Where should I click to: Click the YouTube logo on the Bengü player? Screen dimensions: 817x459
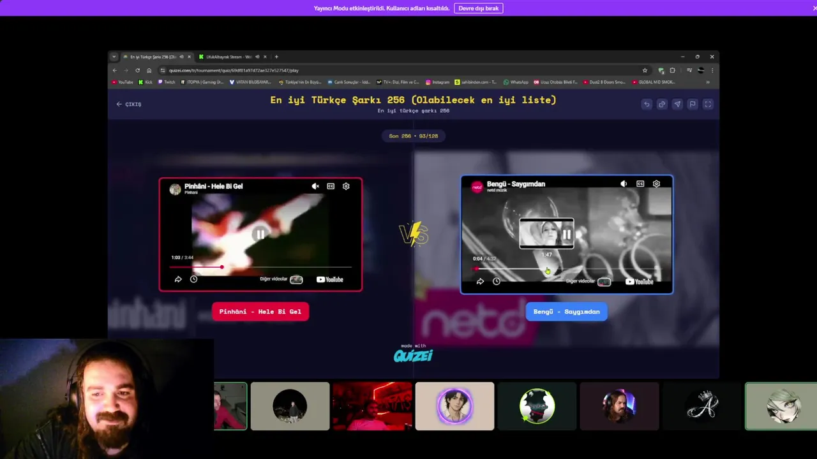[x=640, y=281]
